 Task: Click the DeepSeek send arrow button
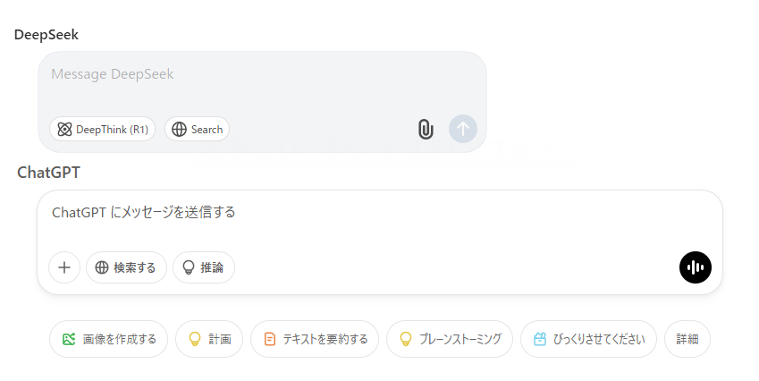coord(463,129)
